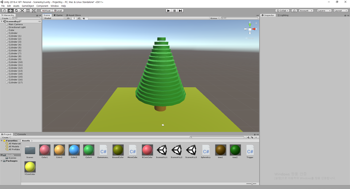Select the Move tool
The width and height of the screenshot is (350, 189).
click(x=10, y=11)
